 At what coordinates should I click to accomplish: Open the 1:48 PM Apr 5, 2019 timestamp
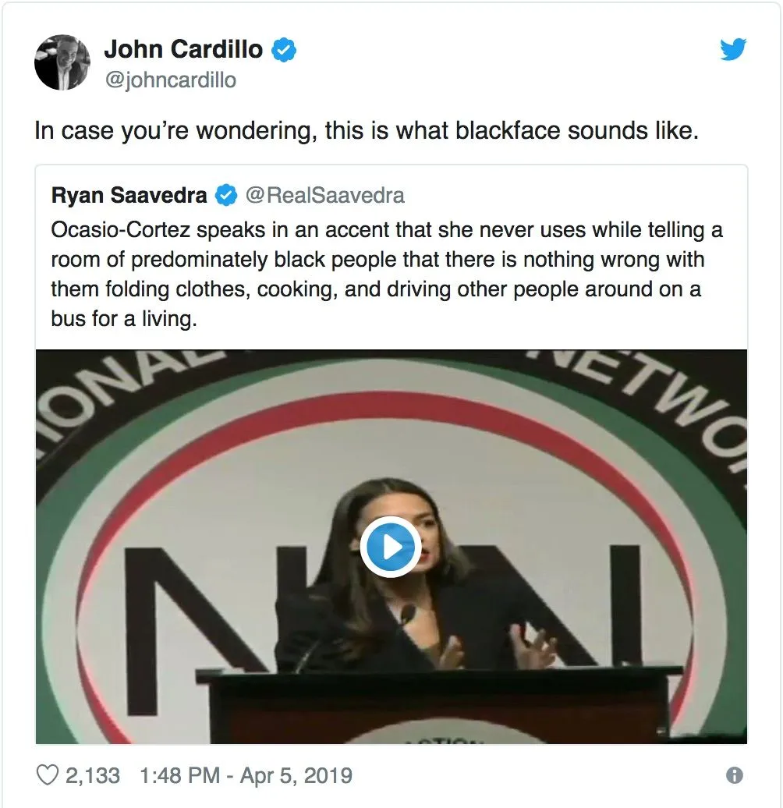tap(246, 775)
